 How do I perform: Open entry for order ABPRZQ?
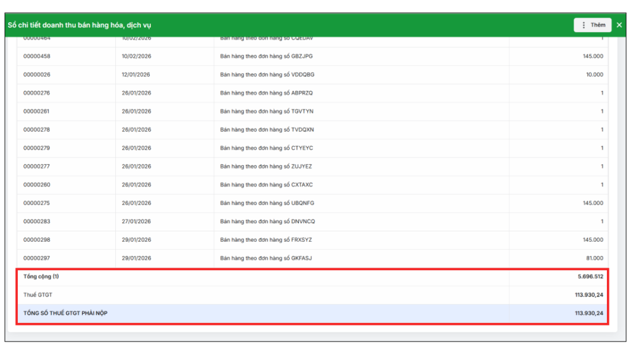(x=266, y=93)
